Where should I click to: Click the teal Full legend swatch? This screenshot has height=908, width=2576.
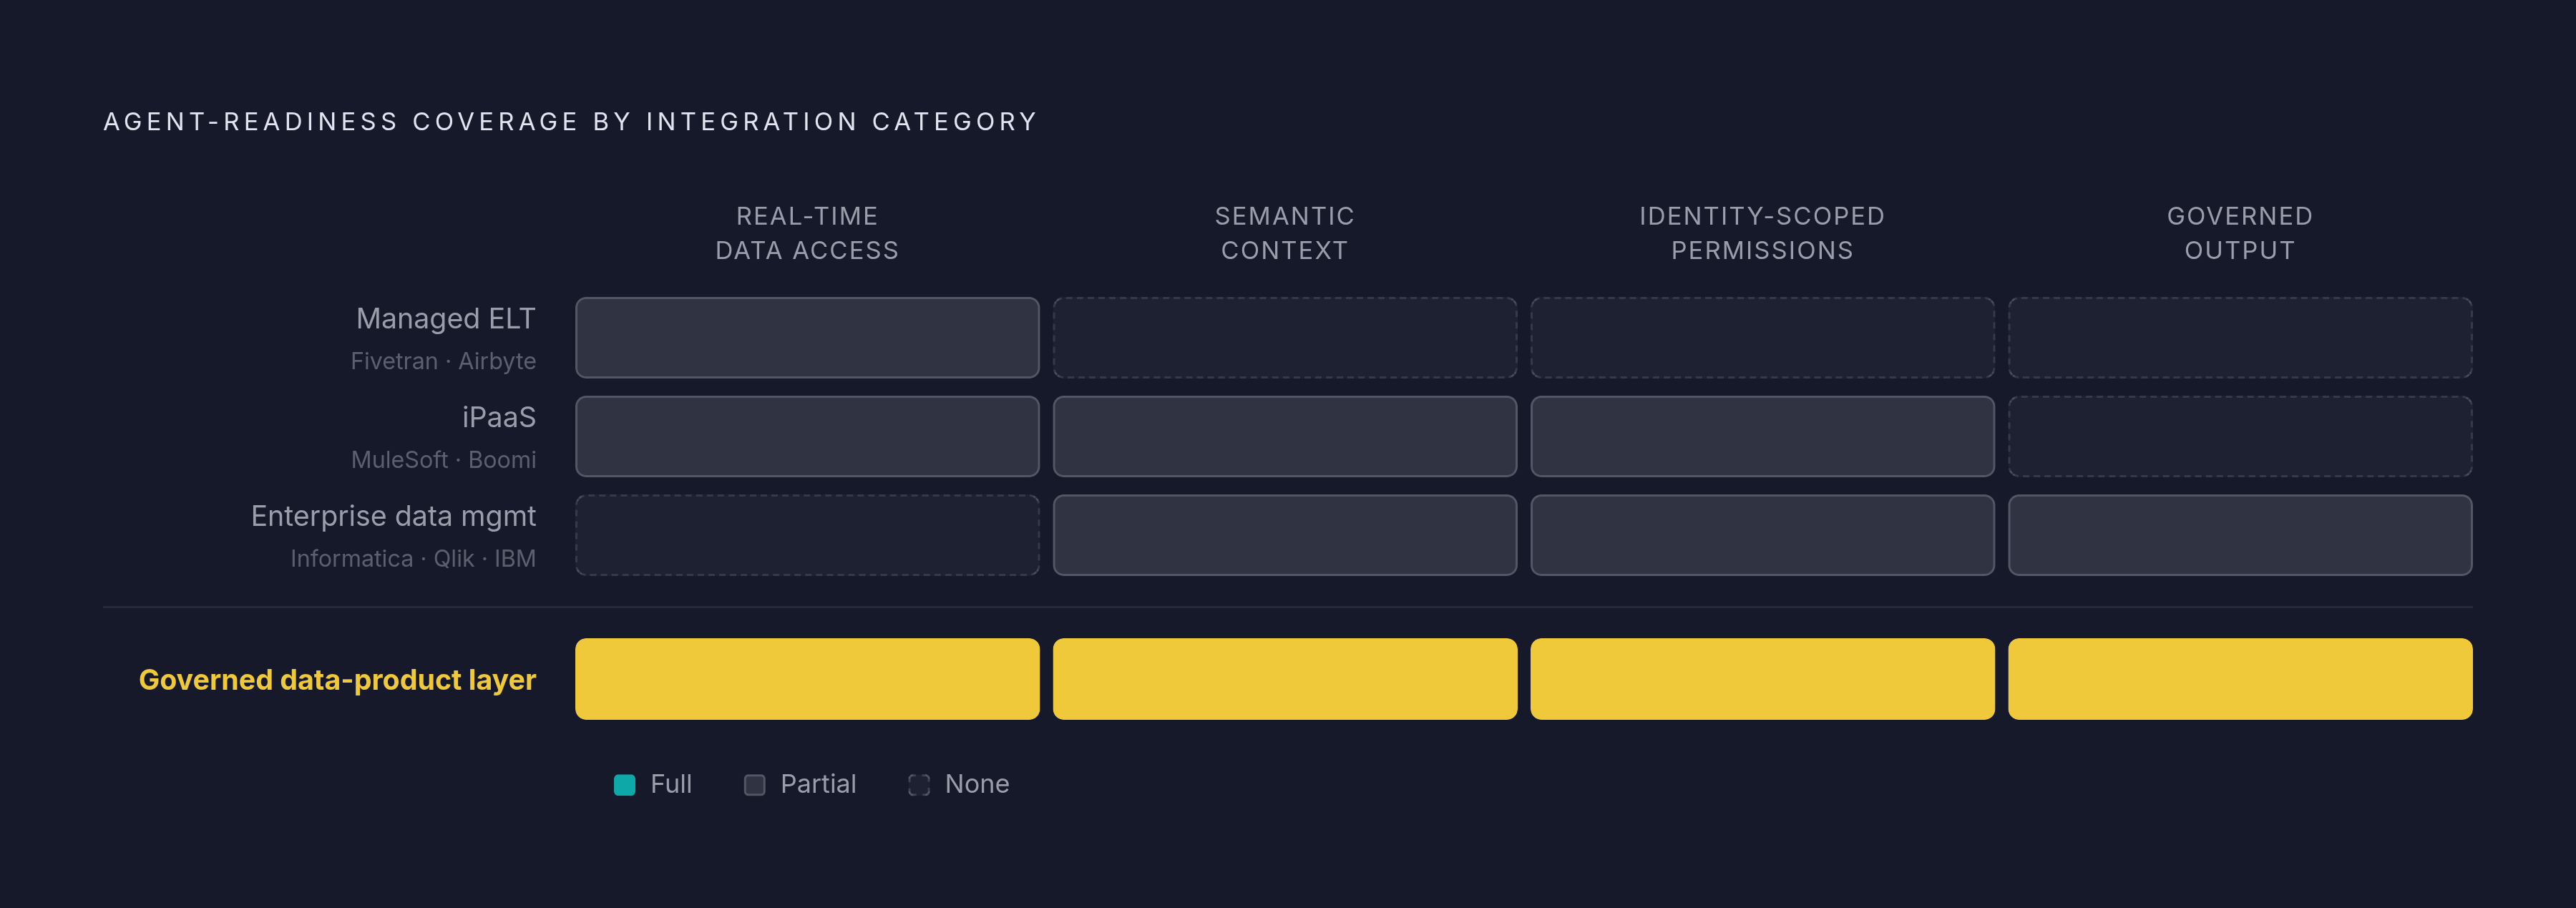(624, 785)
